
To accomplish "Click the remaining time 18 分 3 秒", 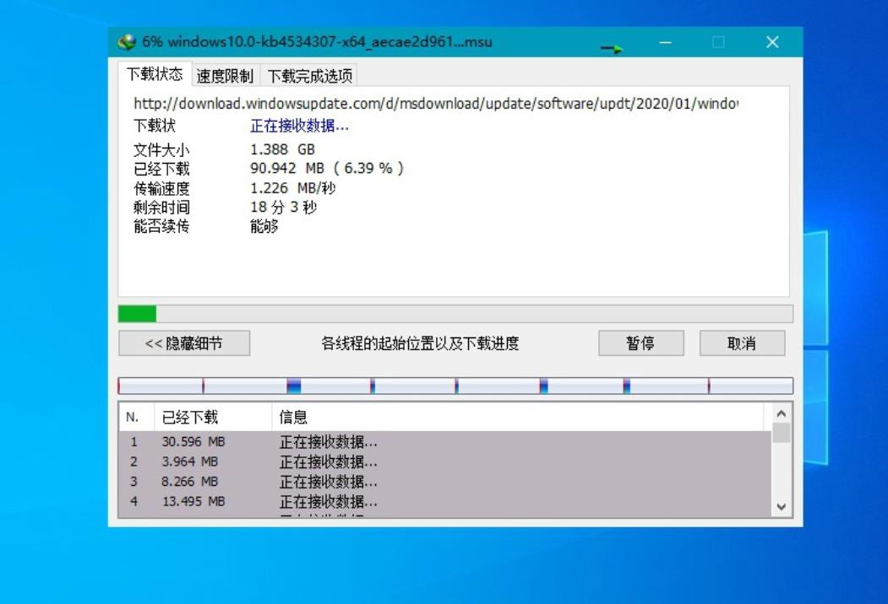I will [284, 207].
